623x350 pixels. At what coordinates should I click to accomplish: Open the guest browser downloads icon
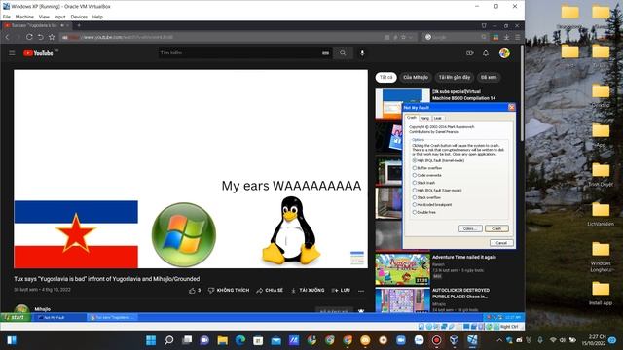tap(506, 37)
